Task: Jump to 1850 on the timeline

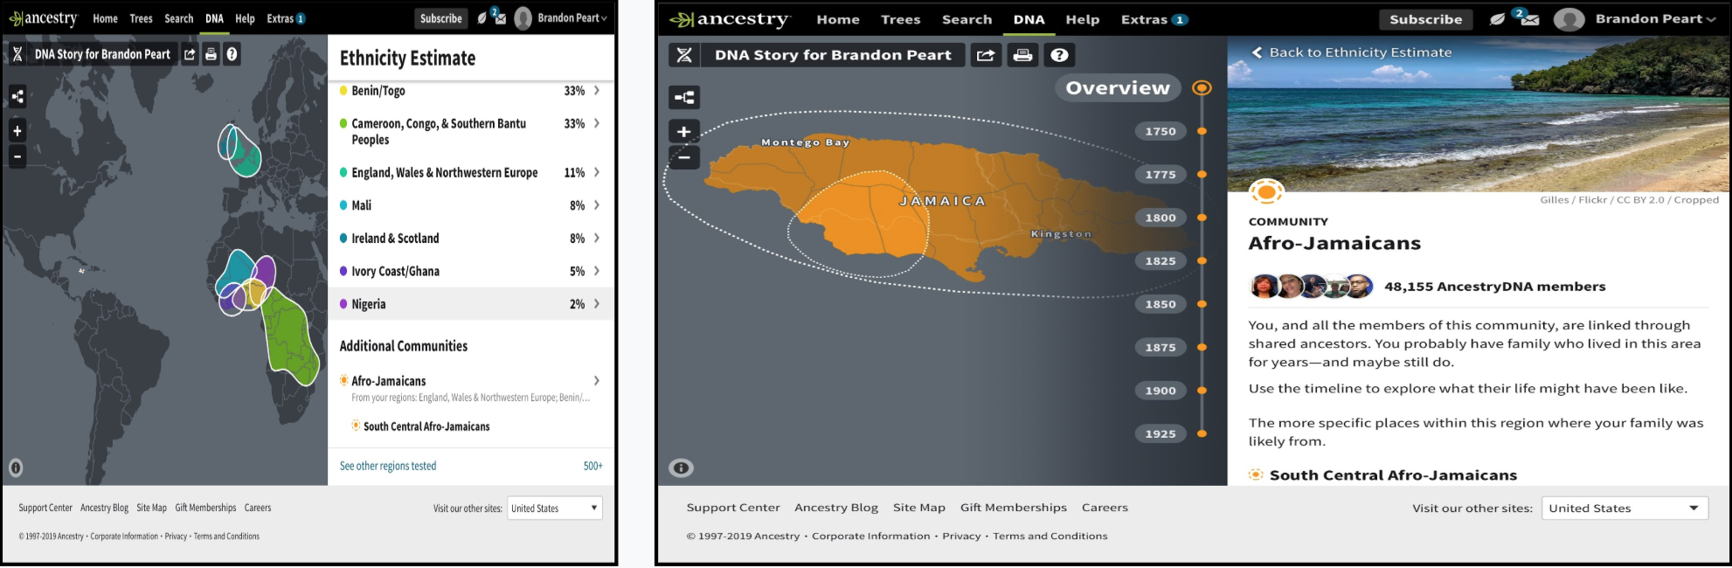Action: [1160, 304]
